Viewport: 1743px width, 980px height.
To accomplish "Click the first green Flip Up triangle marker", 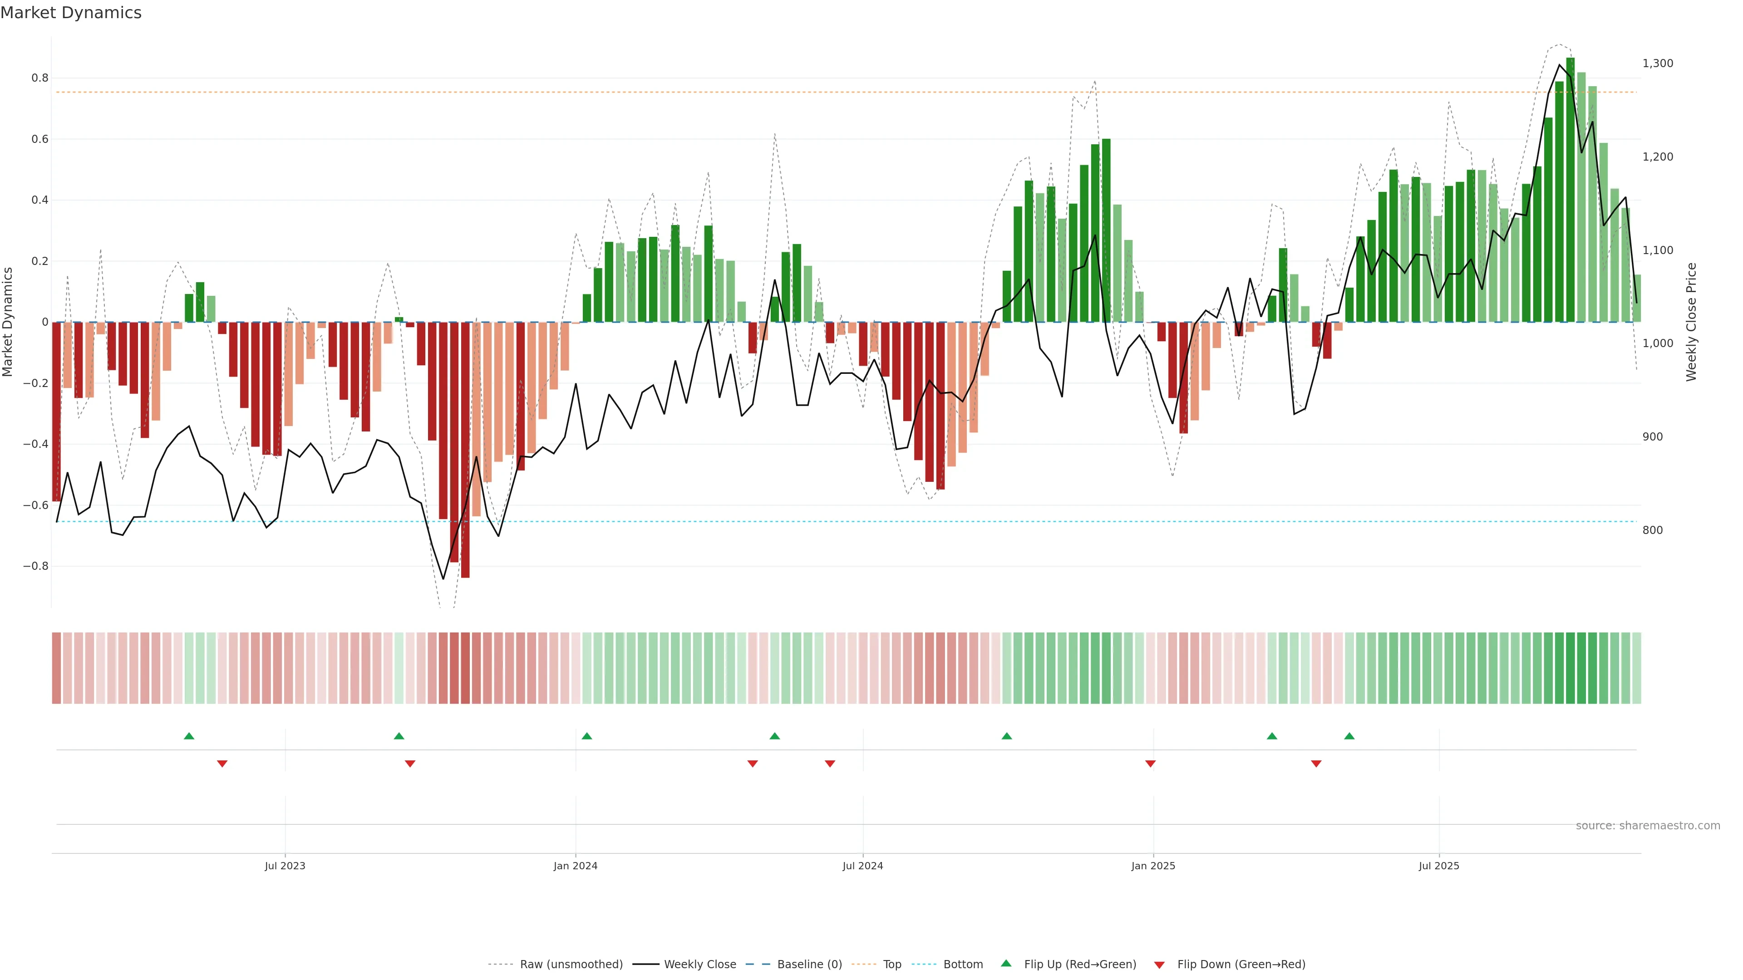I will coord(189,736).
